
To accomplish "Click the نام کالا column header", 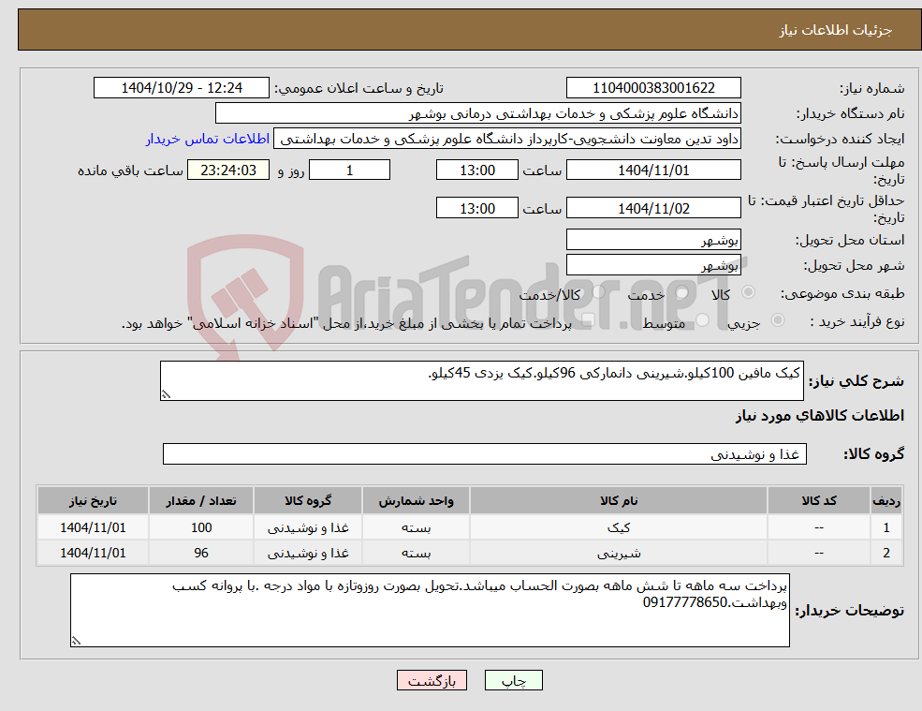I will tap(619, 500).
